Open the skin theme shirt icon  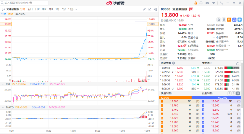213,3
